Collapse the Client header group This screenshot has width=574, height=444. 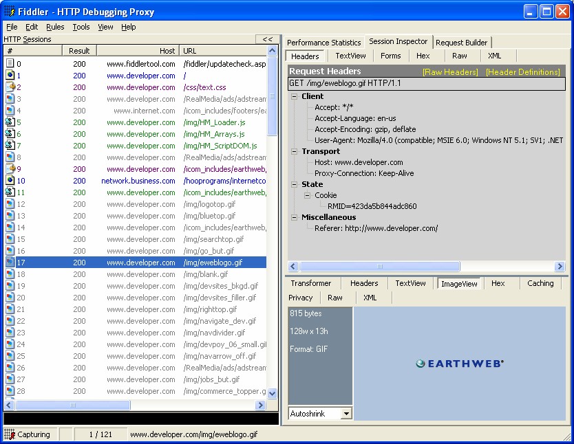point(294,96)
